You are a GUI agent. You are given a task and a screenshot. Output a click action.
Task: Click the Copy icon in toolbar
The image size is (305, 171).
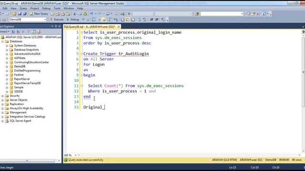click(80, 14)
